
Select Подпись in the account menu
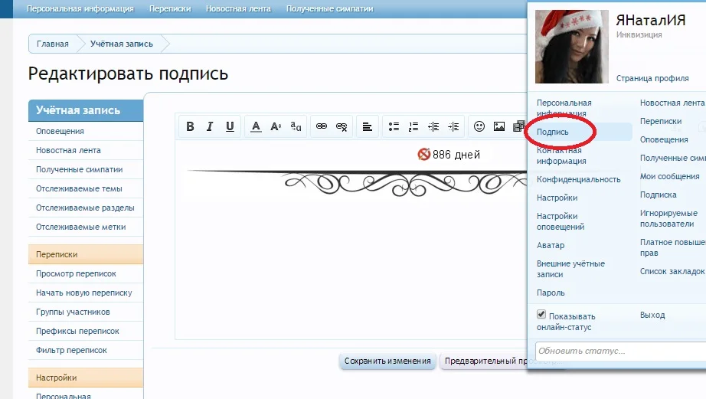pos(553,132)
